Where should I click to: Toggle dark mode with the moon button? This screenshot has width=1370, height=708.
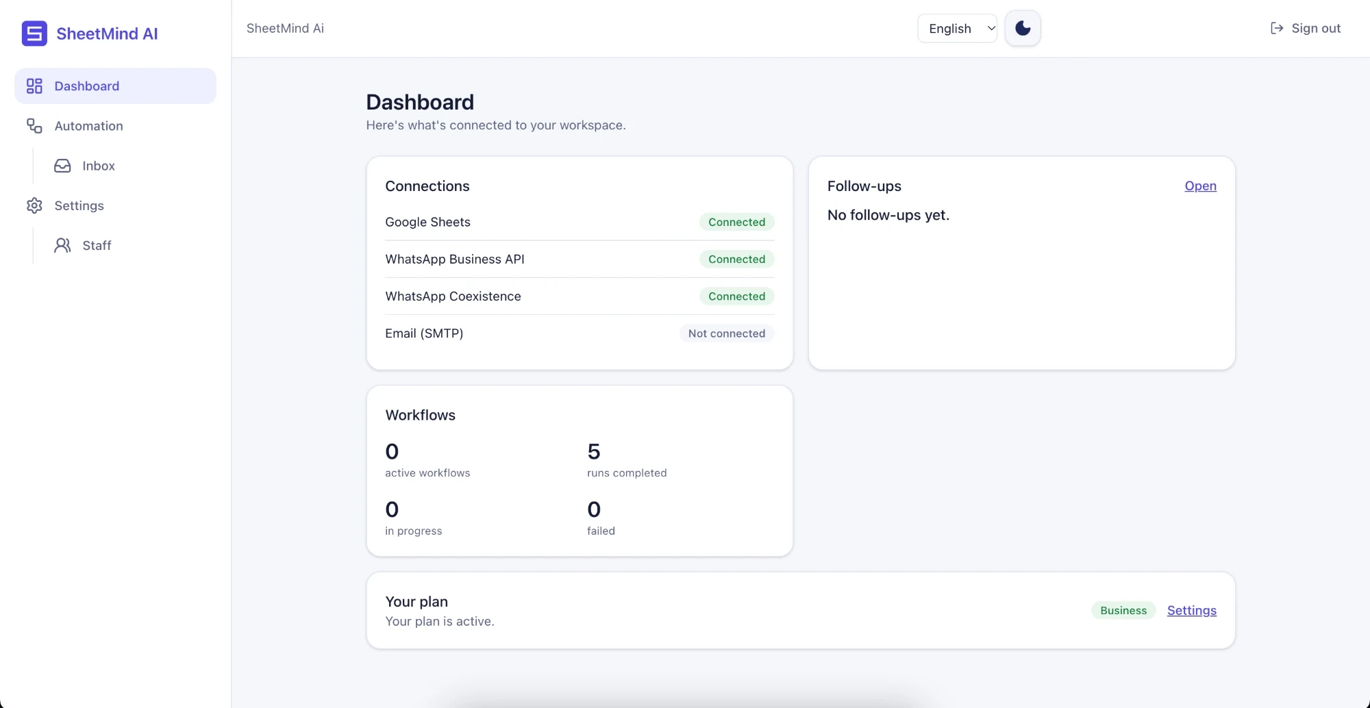tap(1023, 28)
